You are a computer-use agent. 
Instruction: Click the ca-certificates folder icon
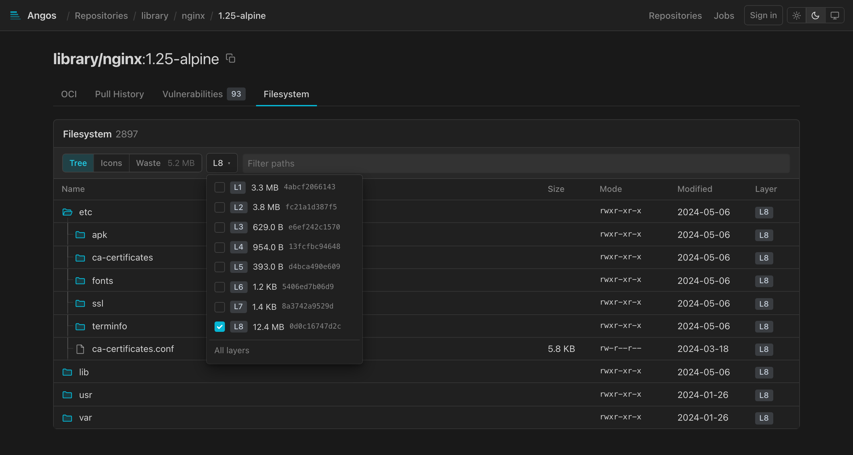point(80,258)
